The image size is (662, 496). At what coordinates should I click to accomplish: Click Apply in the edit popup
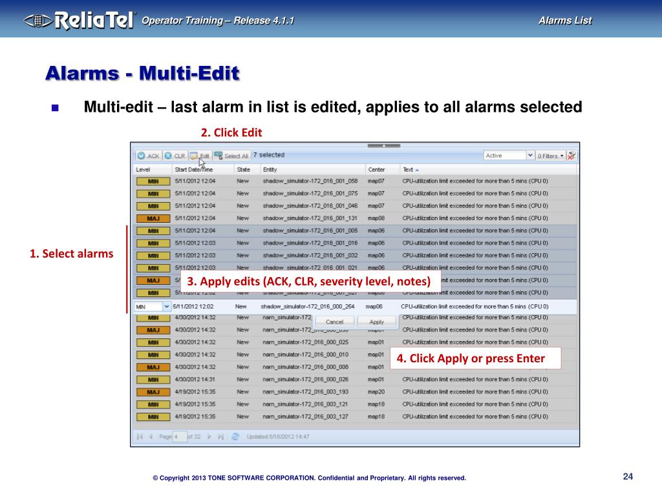pos(377,322)
